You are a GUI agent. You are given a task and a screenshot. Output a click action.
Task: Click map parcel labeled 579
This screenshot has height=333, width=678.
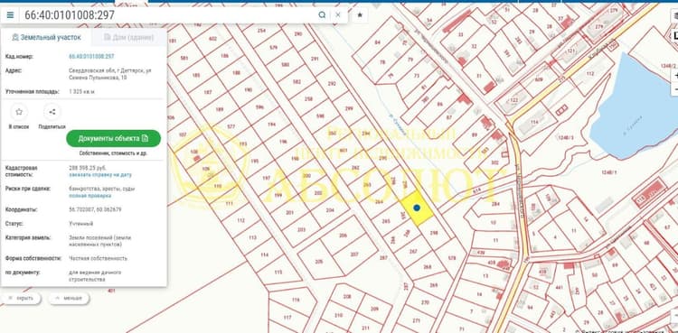273,48
